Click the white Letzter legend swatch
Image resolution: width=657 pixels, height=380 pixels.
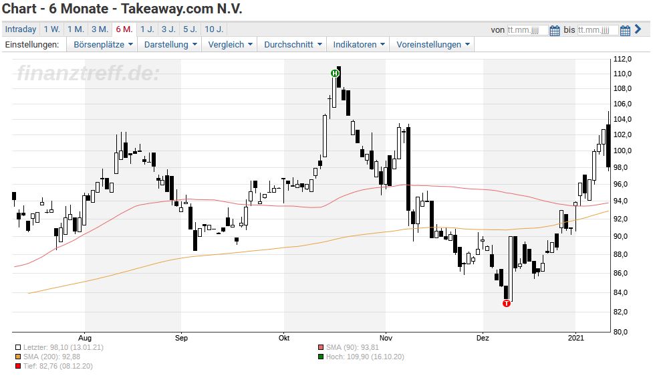18,347
